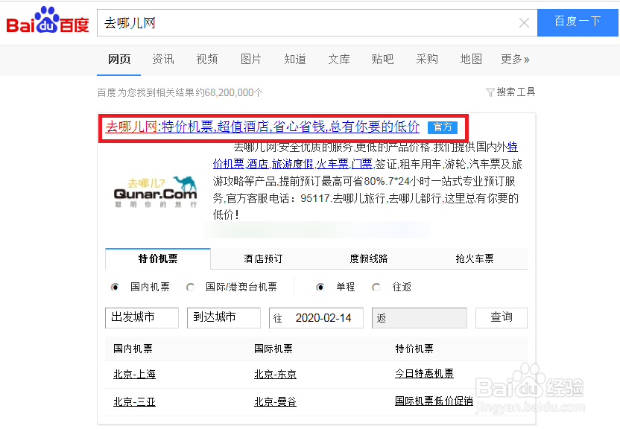The height and width of the screenshot is (429, 620).
Task: Select the 单程 radio button
Action: 320,287
